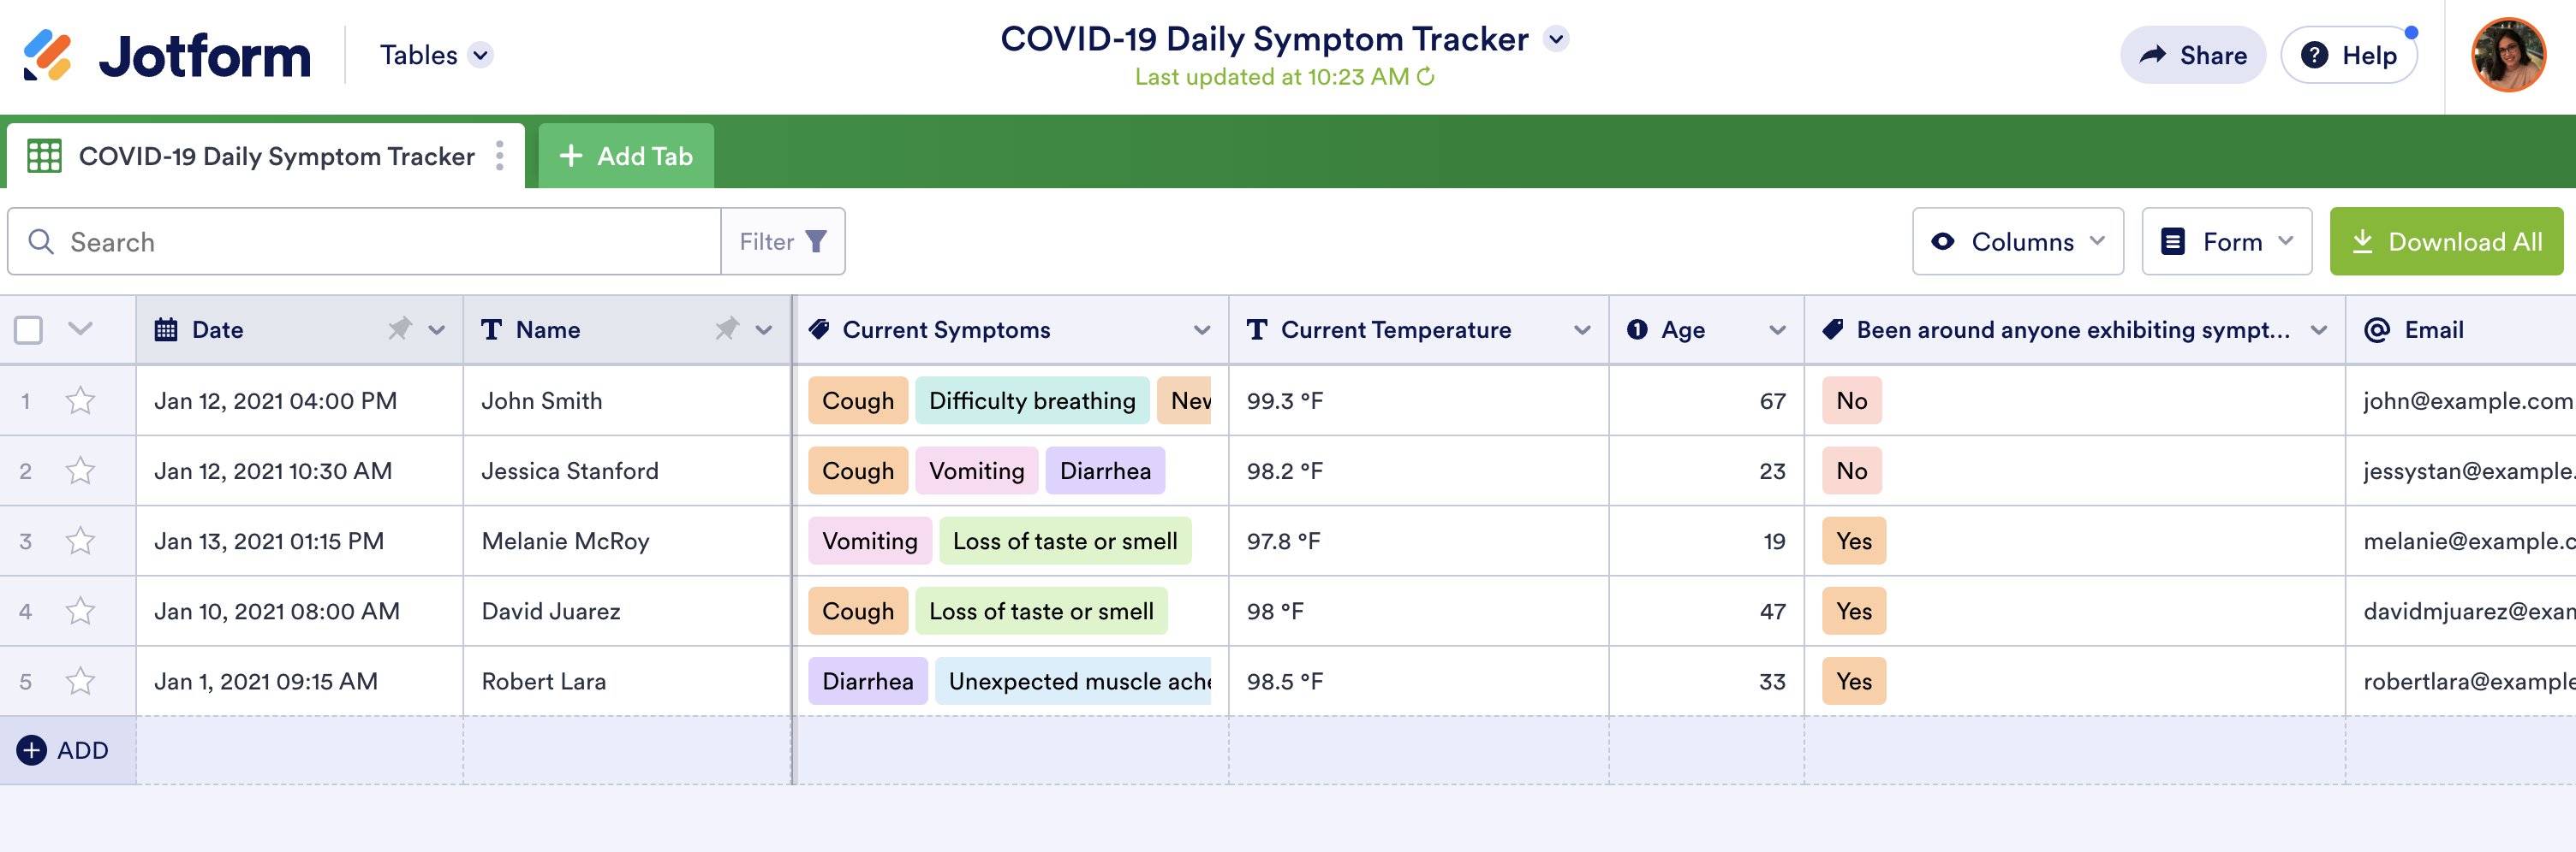The height and width of the screenshot is (852, 2576).
Task: Click the Add Tab button
Action: point(626,156)
